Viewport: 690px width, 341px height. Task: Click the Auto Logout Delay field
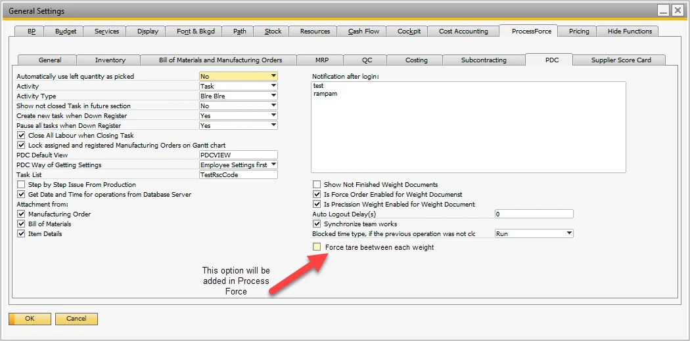[534, 214]
